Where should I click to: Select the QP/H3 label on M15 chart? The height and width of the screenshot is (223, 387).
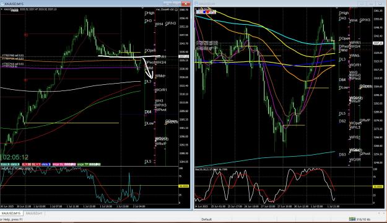coord(170,24)
